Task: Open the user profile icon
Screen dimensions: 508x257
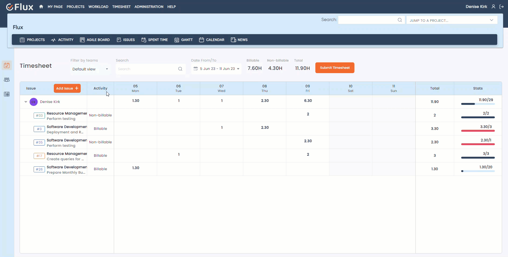Action: [494, 6]
